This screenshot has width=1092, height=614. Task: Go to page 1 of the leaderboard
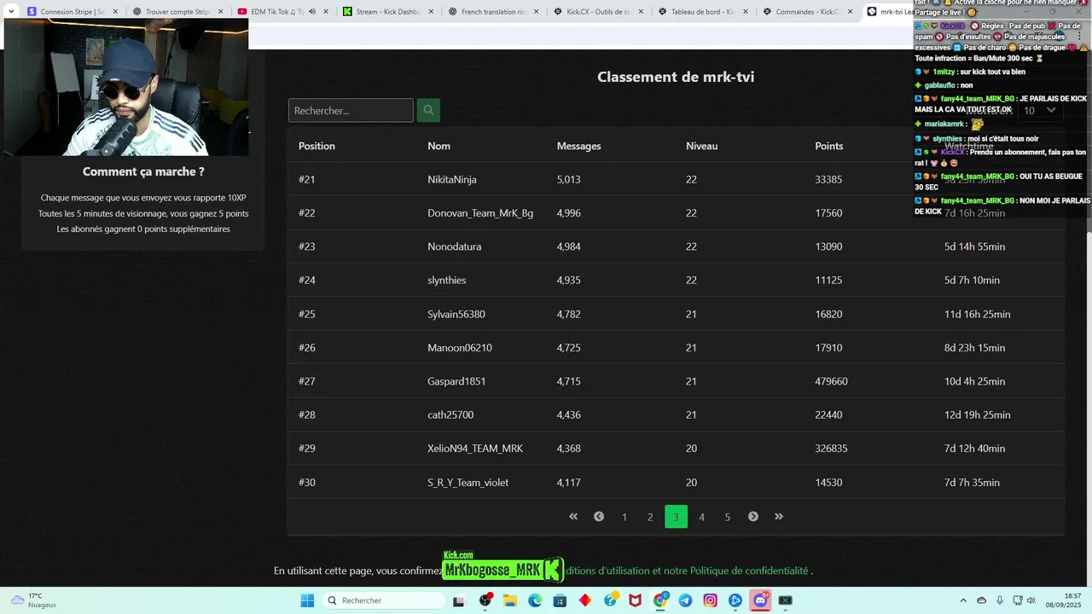624,517
